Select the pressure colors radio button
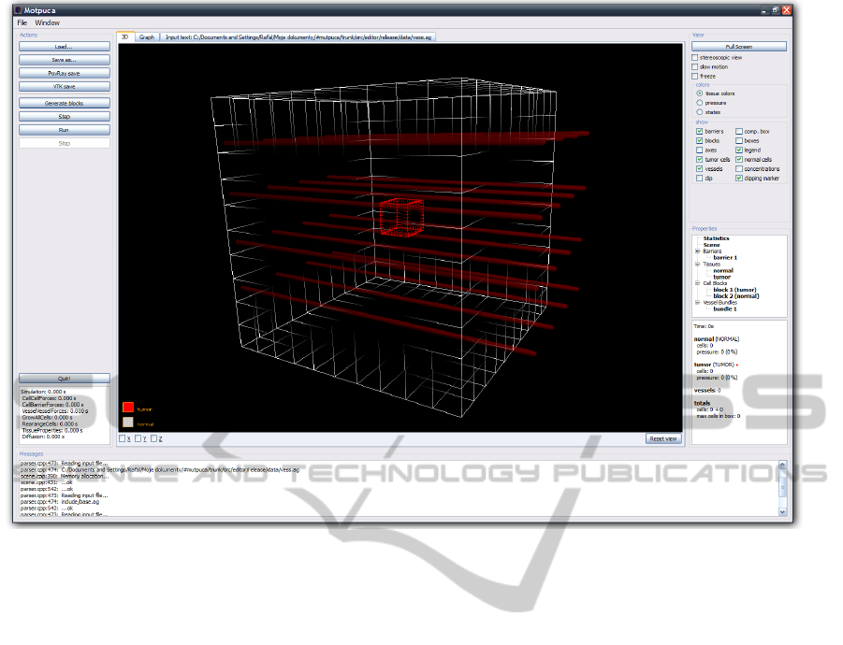 coord(700,103)
